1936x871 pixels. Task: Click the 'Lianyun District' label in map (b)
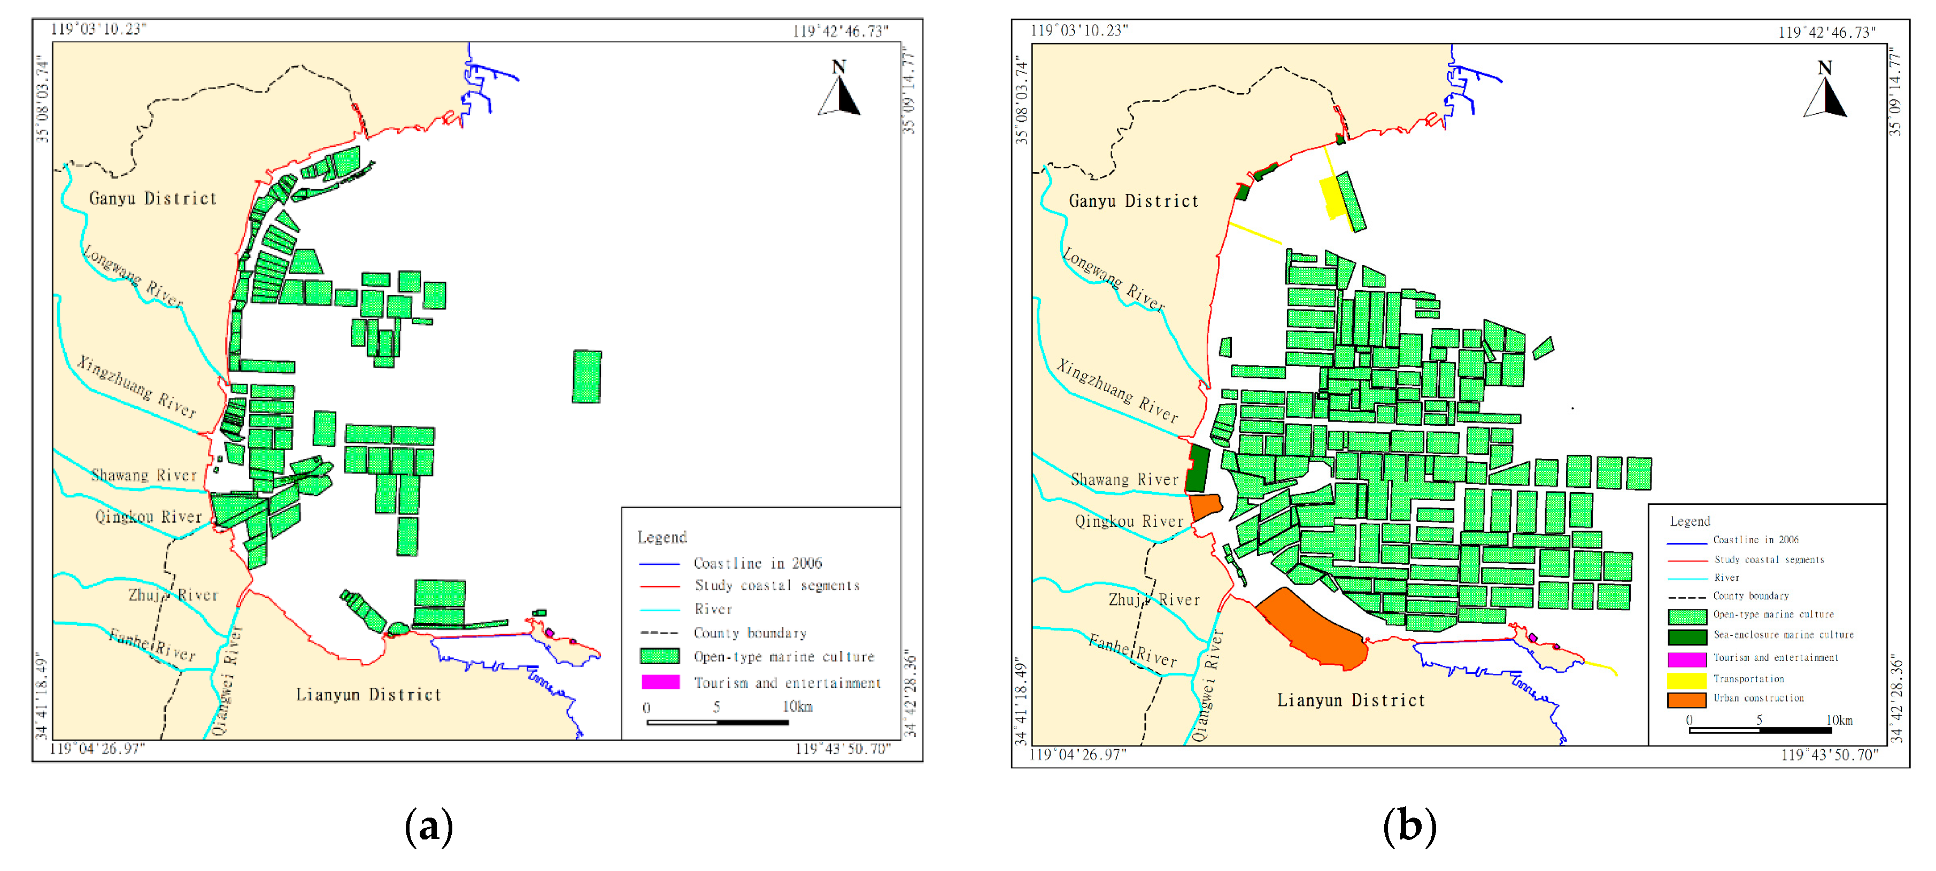pos(1351,700)
